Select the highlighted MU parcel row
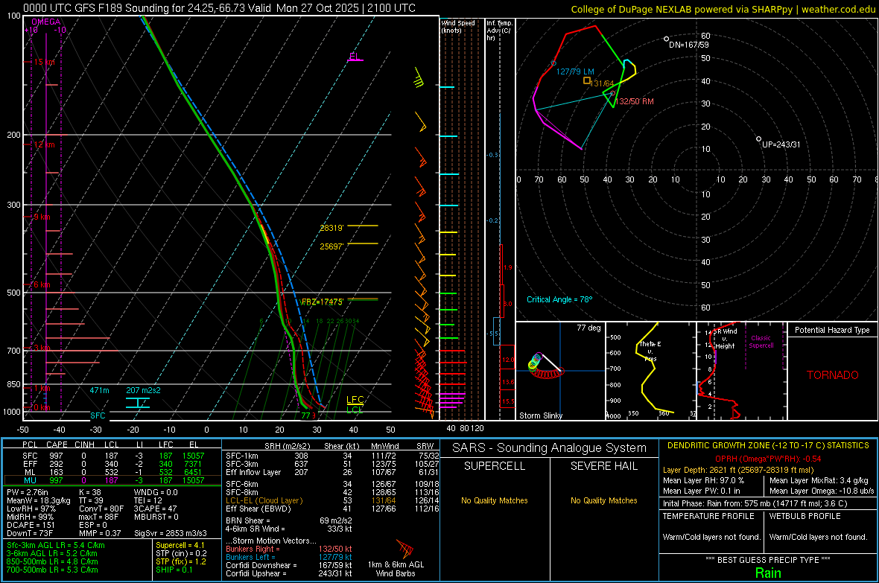This screenshot has height=583, width=879. [112, 480]
